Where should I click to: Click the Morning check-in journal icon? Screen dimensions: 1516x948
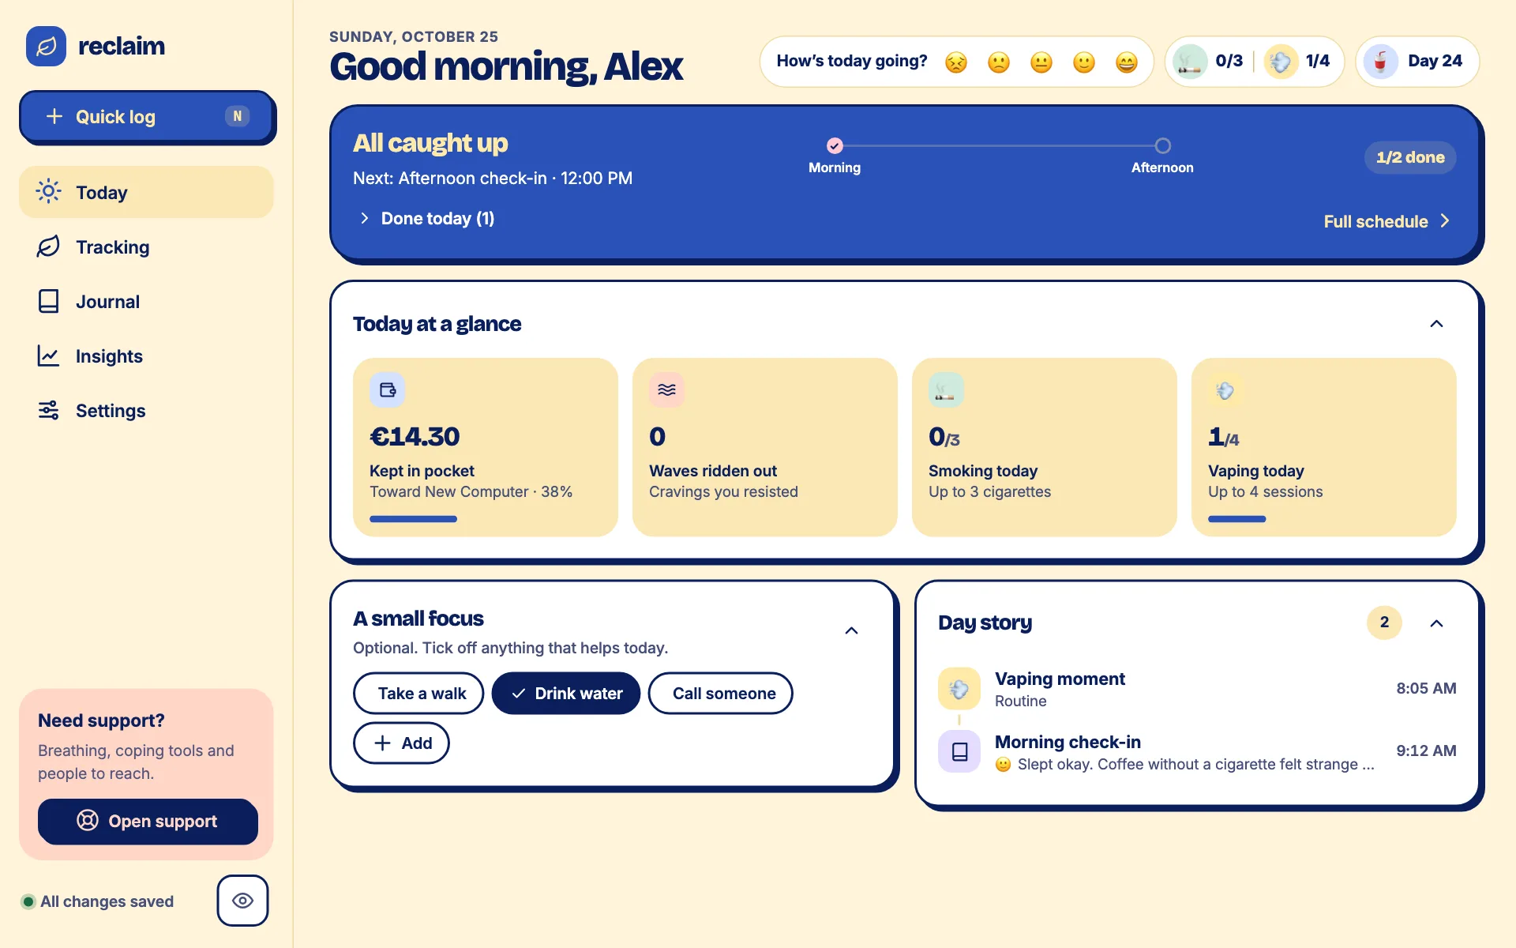pyautogui.click(x=959, y=751)
